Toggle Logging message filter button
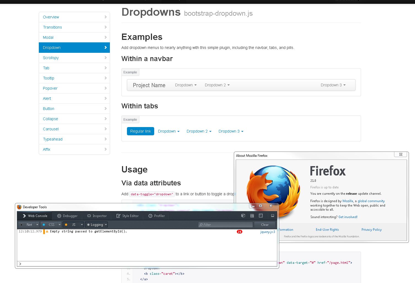 click(95, 225)
